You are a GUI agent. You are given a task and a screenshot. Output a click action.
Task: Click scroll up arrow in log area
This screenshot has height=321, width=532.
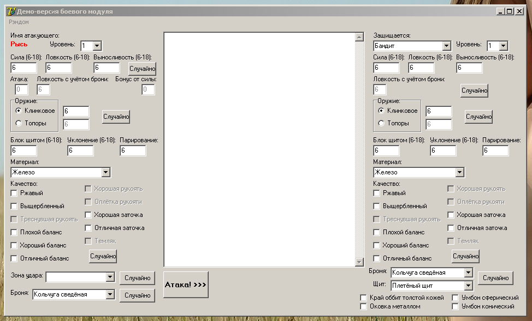tap(359, 37)
